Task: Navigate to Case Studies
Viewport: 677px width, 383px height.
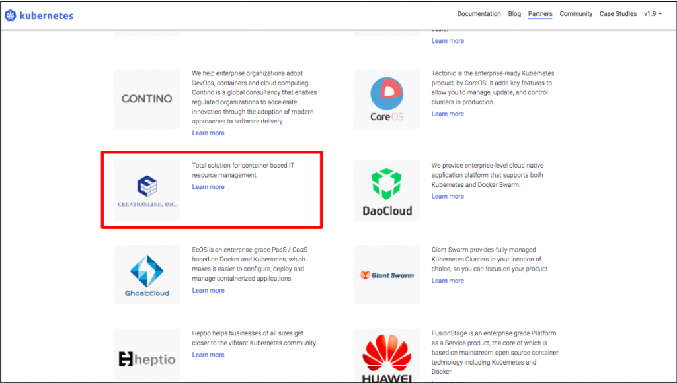Action: tap(618, 14)
